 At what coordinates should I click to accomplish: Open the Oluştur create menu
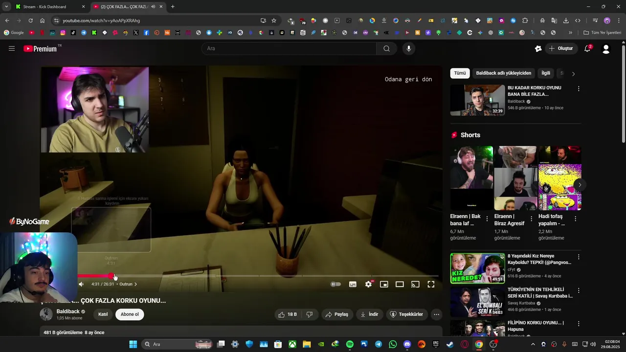[x=561, y=48]
